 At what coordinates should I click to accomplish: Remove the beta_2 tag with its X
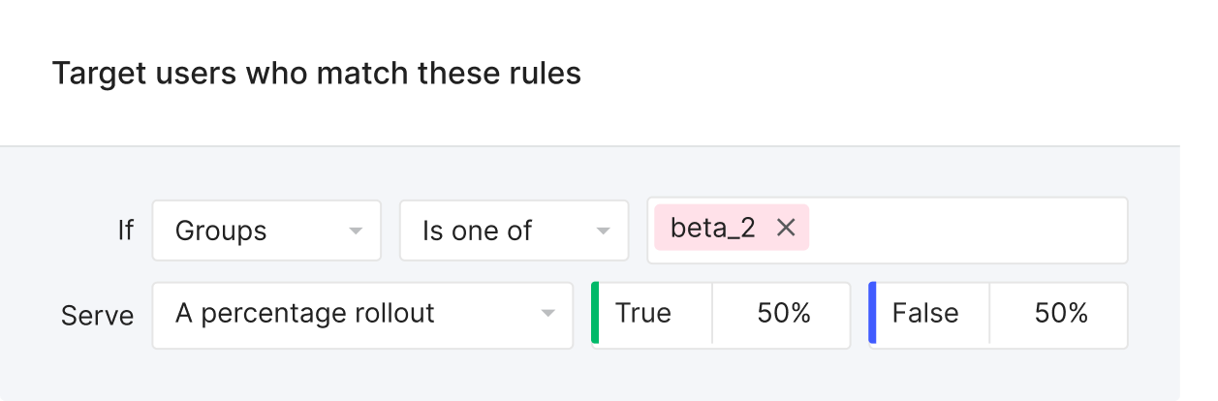[x=786, y=229]
